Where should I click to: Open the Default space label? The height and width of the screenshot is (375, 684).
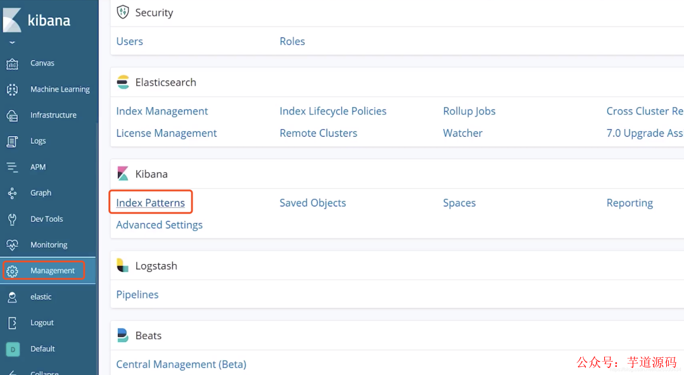pos(43,348)
